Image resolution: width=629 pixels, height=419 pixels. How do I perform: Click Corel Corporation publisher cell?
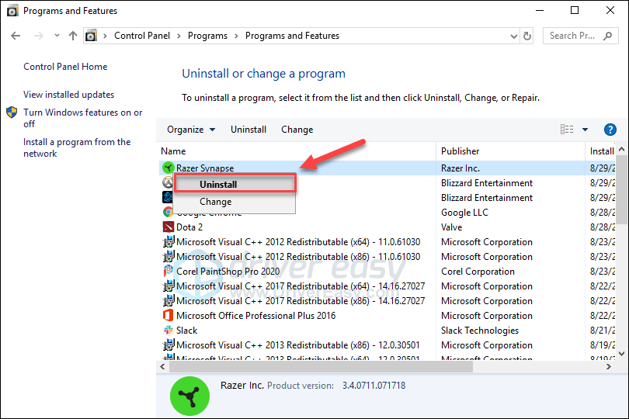point(478,272)
